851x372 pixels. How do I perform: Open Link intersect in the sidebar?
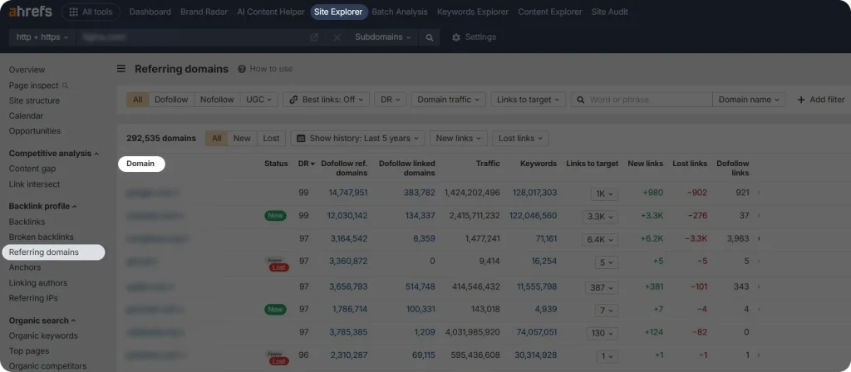(34, 184)
